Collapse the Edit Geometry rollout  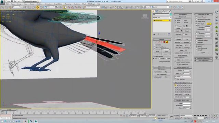183,14
